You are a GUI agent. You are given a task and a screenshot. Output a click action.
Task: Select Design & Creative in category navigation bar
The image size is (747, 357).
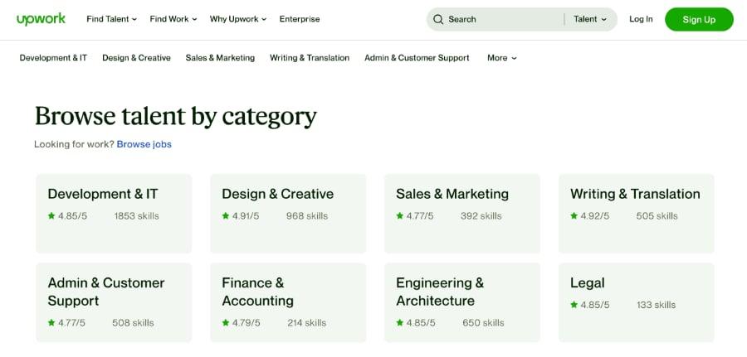click(x=136, y=58)
